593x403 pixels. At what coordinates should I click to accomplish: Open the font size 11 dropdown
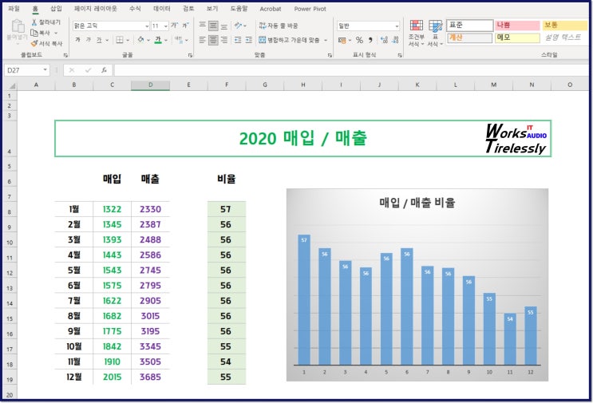(166, 26)
